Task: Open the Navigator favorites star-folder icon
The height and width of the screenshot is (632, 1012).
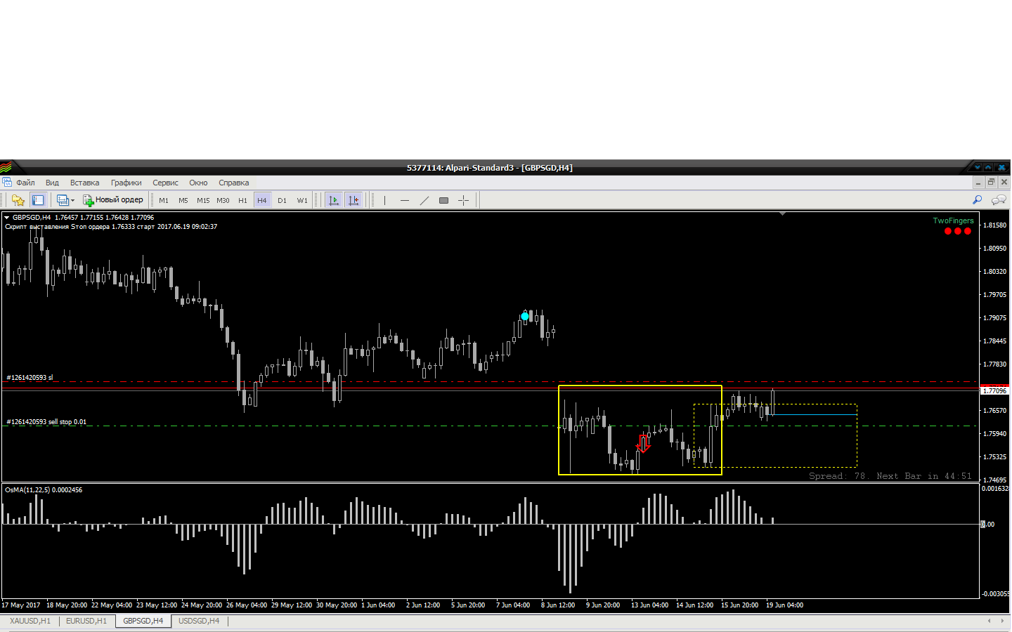Action: click(x=18, y=200)
